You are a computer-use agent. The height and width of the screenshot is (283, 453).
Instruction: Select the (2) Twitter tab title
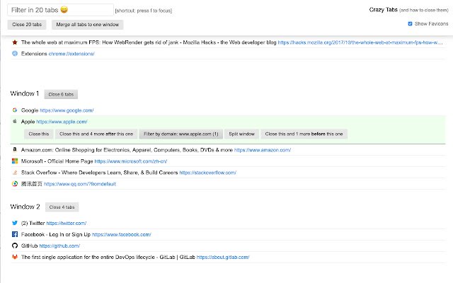(x=33, y=224)
